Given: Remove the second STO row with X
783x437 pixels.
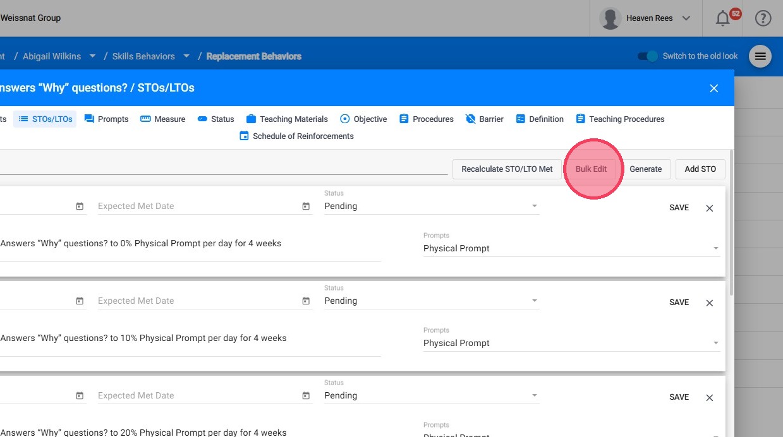Looking at the screenshot, I should tap(709, 302).
